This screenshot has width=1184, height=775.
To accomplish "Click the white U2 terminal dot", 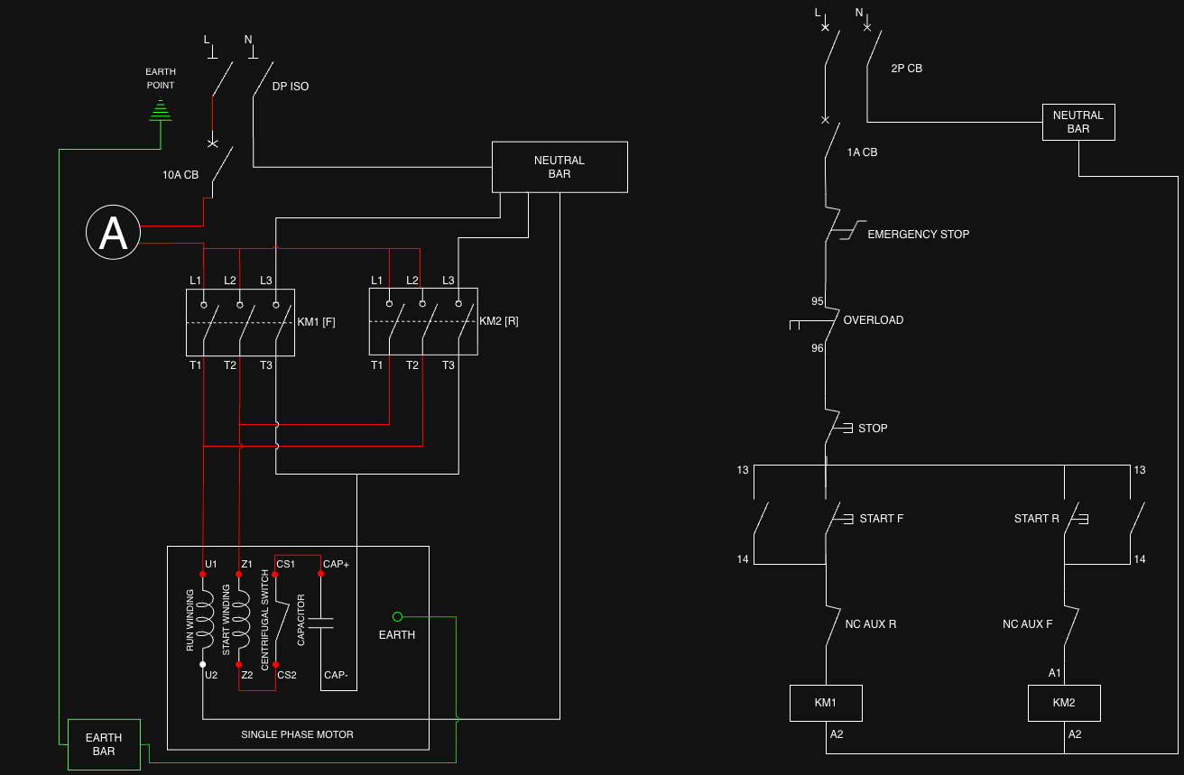I will 202,664.
